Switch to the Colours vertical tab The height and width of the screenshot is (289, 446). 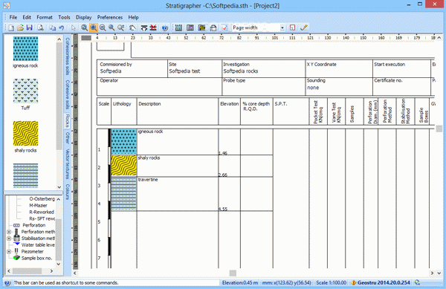(x=68, y=192)
